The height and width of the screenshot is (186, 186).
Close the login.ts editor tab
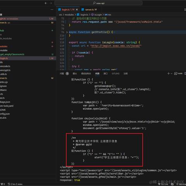coord(77,10)
